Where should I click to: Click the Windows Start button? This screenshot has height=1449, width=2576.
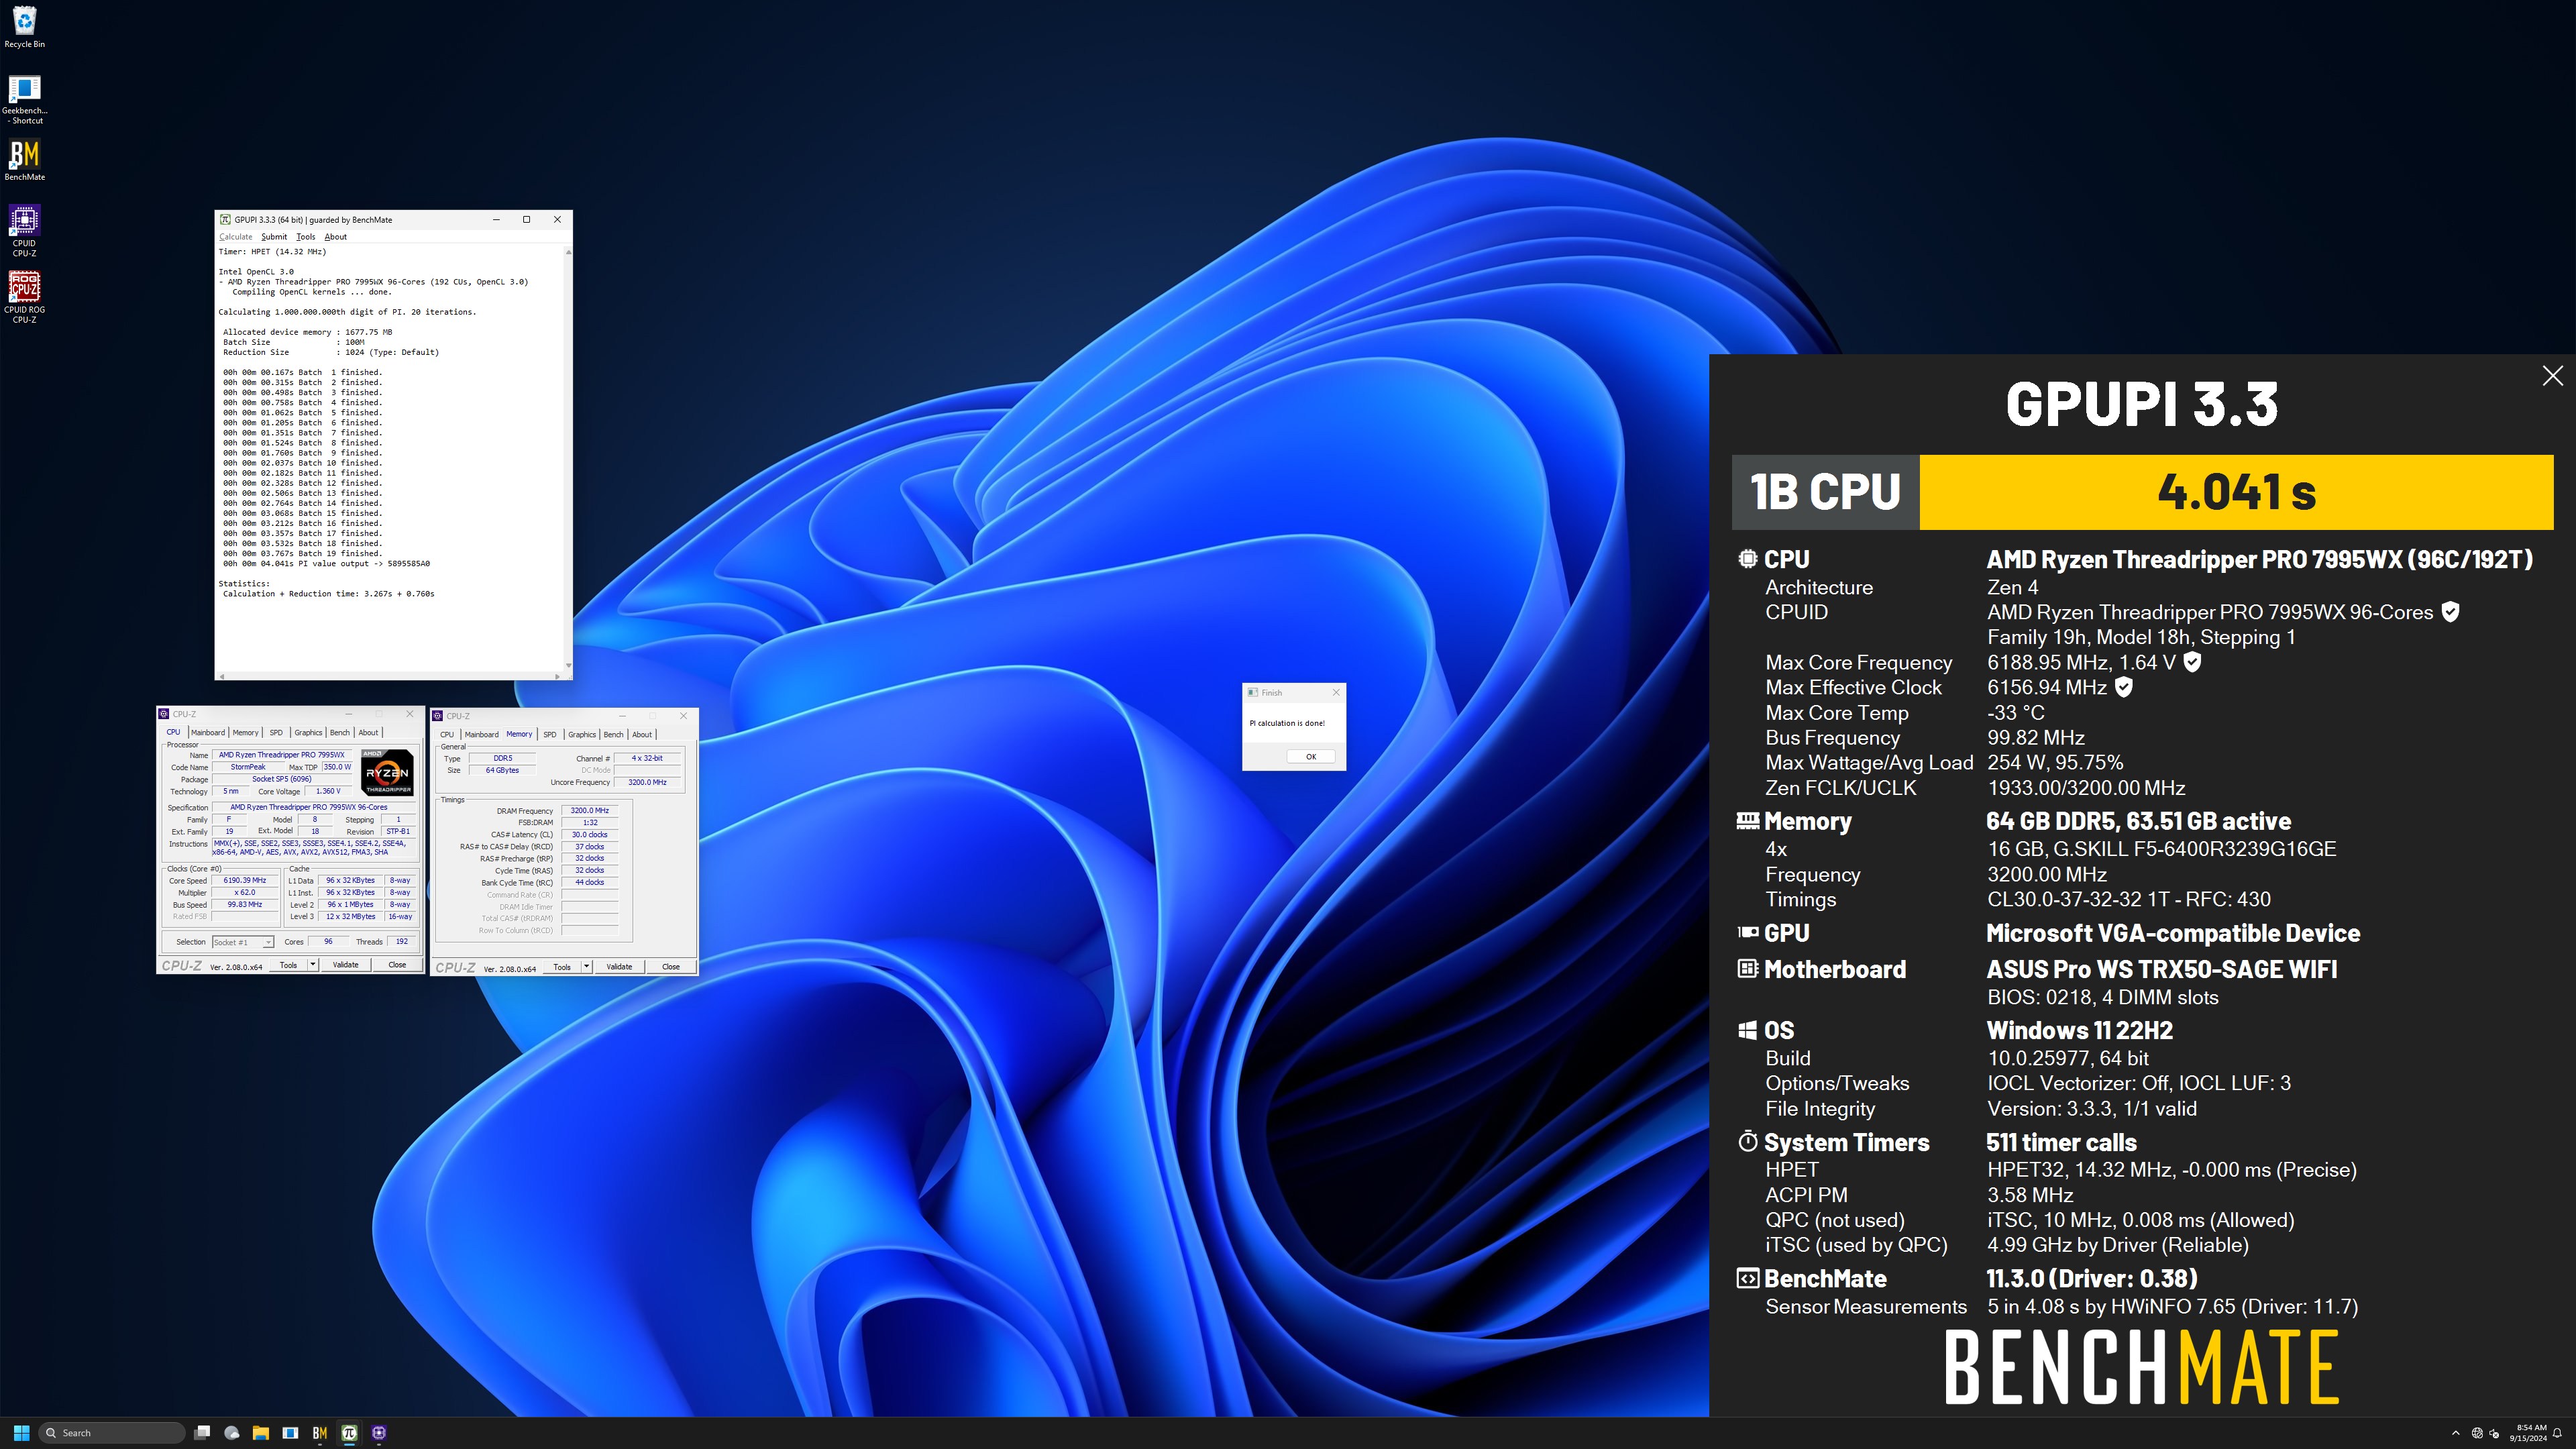21,1432
